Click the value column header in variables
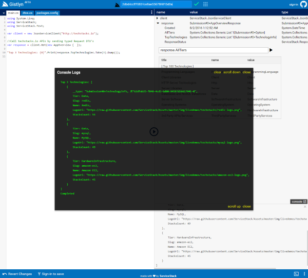 [194, 12]
